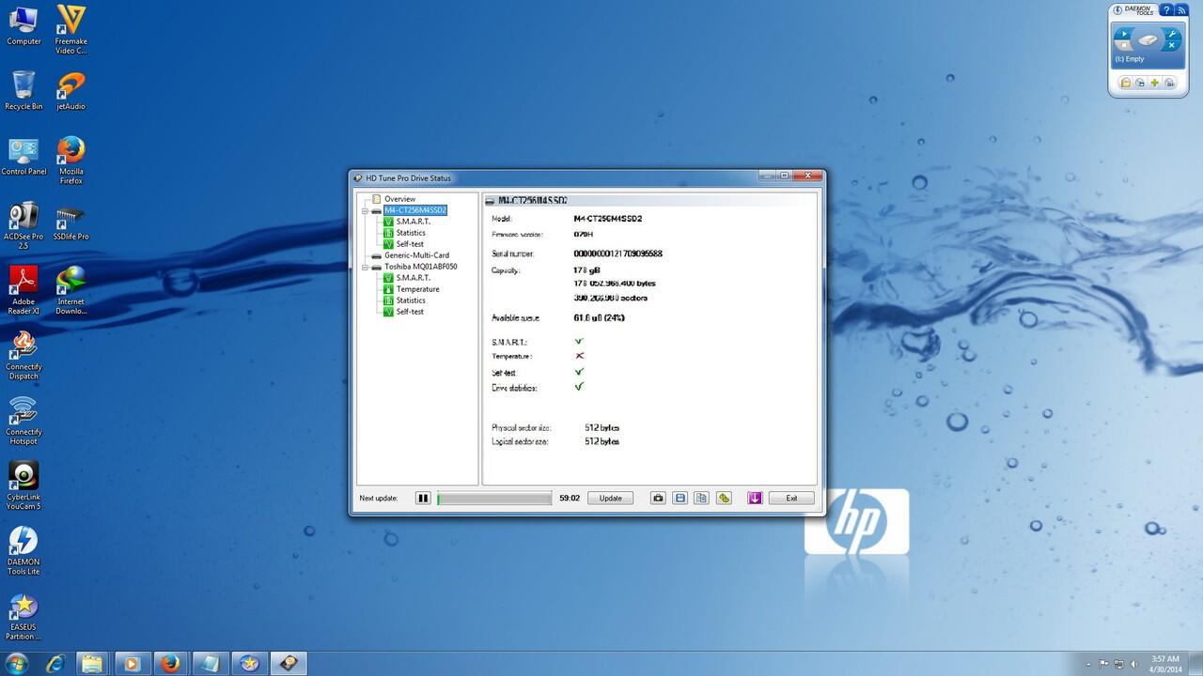The image size is (1203, 676).
Task: Select Overview in the drive tree
Action: pos(399,199)
